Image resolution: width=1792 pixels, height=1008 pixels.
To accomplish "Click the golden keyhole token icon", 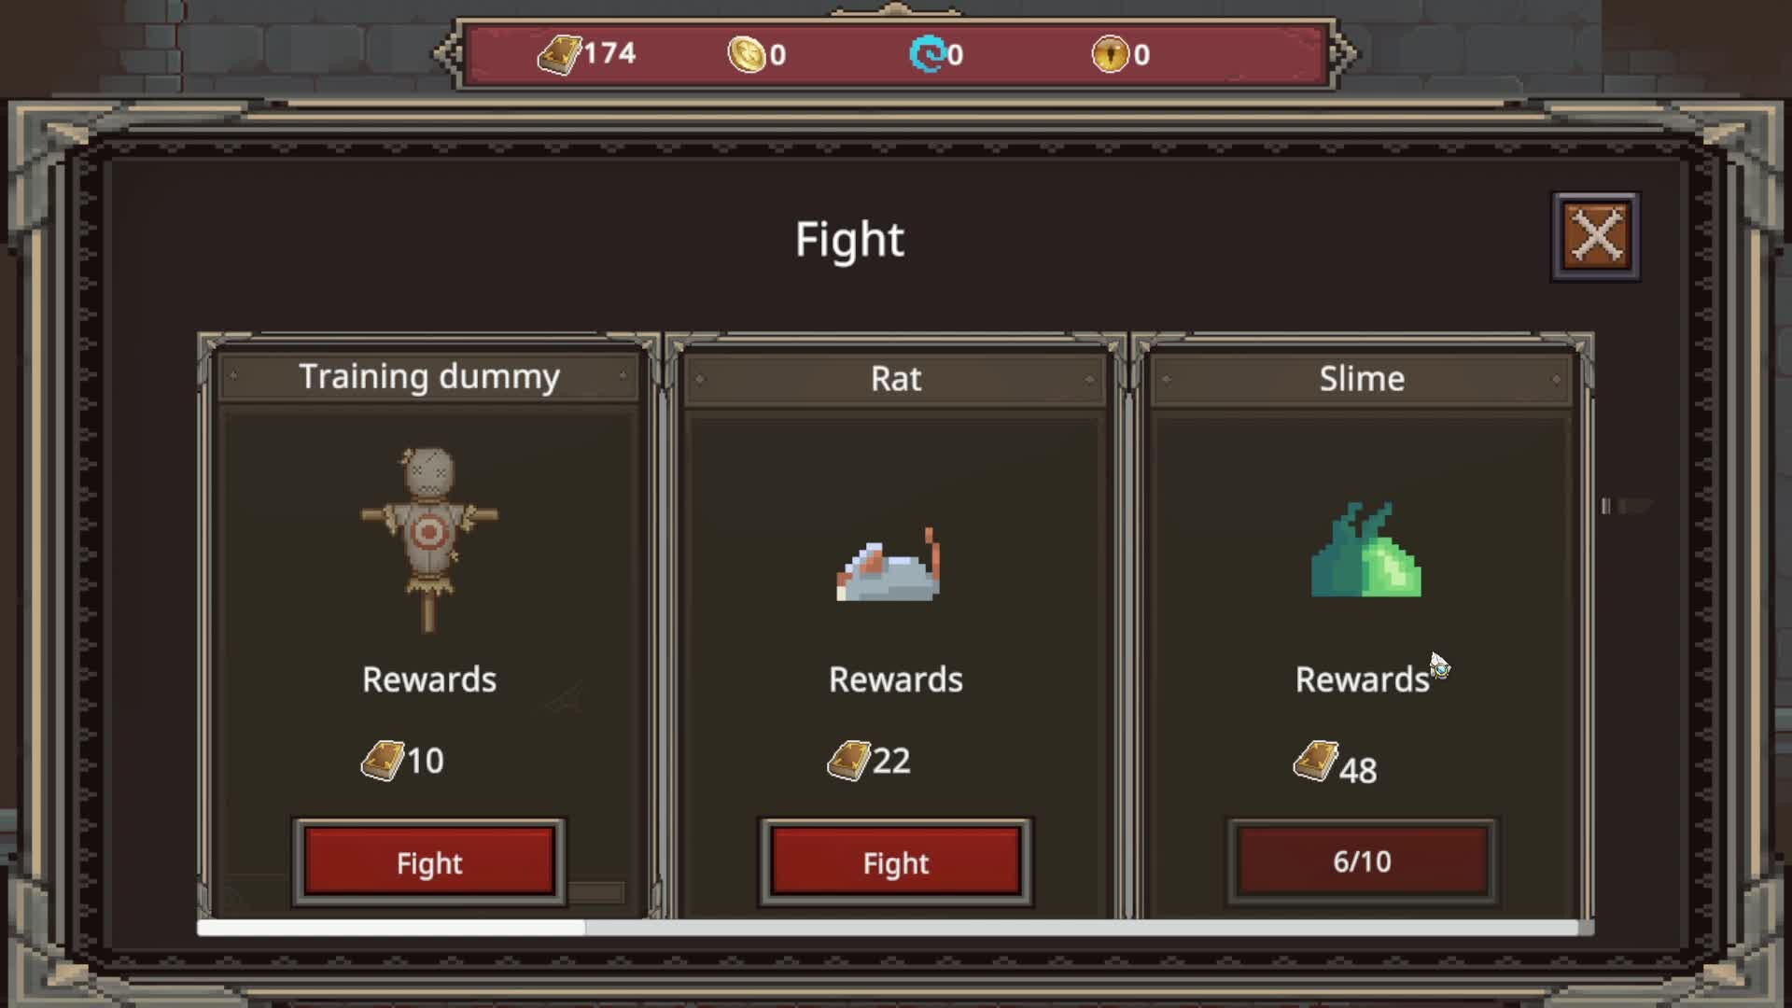I will tap(1110, 54).
